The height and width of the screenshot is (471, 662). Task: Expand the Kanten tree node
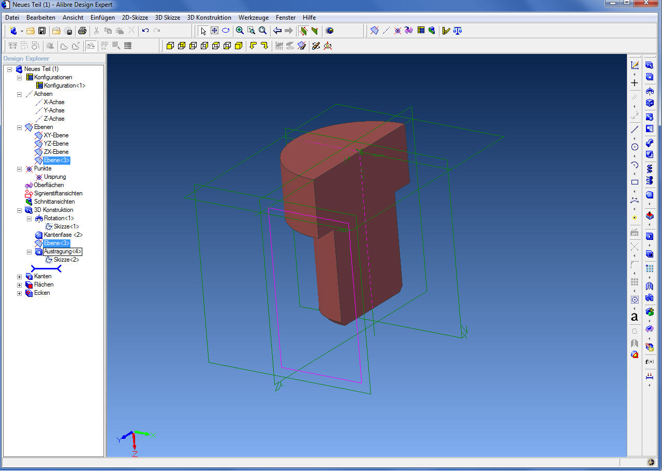click(x=19, y=277)
